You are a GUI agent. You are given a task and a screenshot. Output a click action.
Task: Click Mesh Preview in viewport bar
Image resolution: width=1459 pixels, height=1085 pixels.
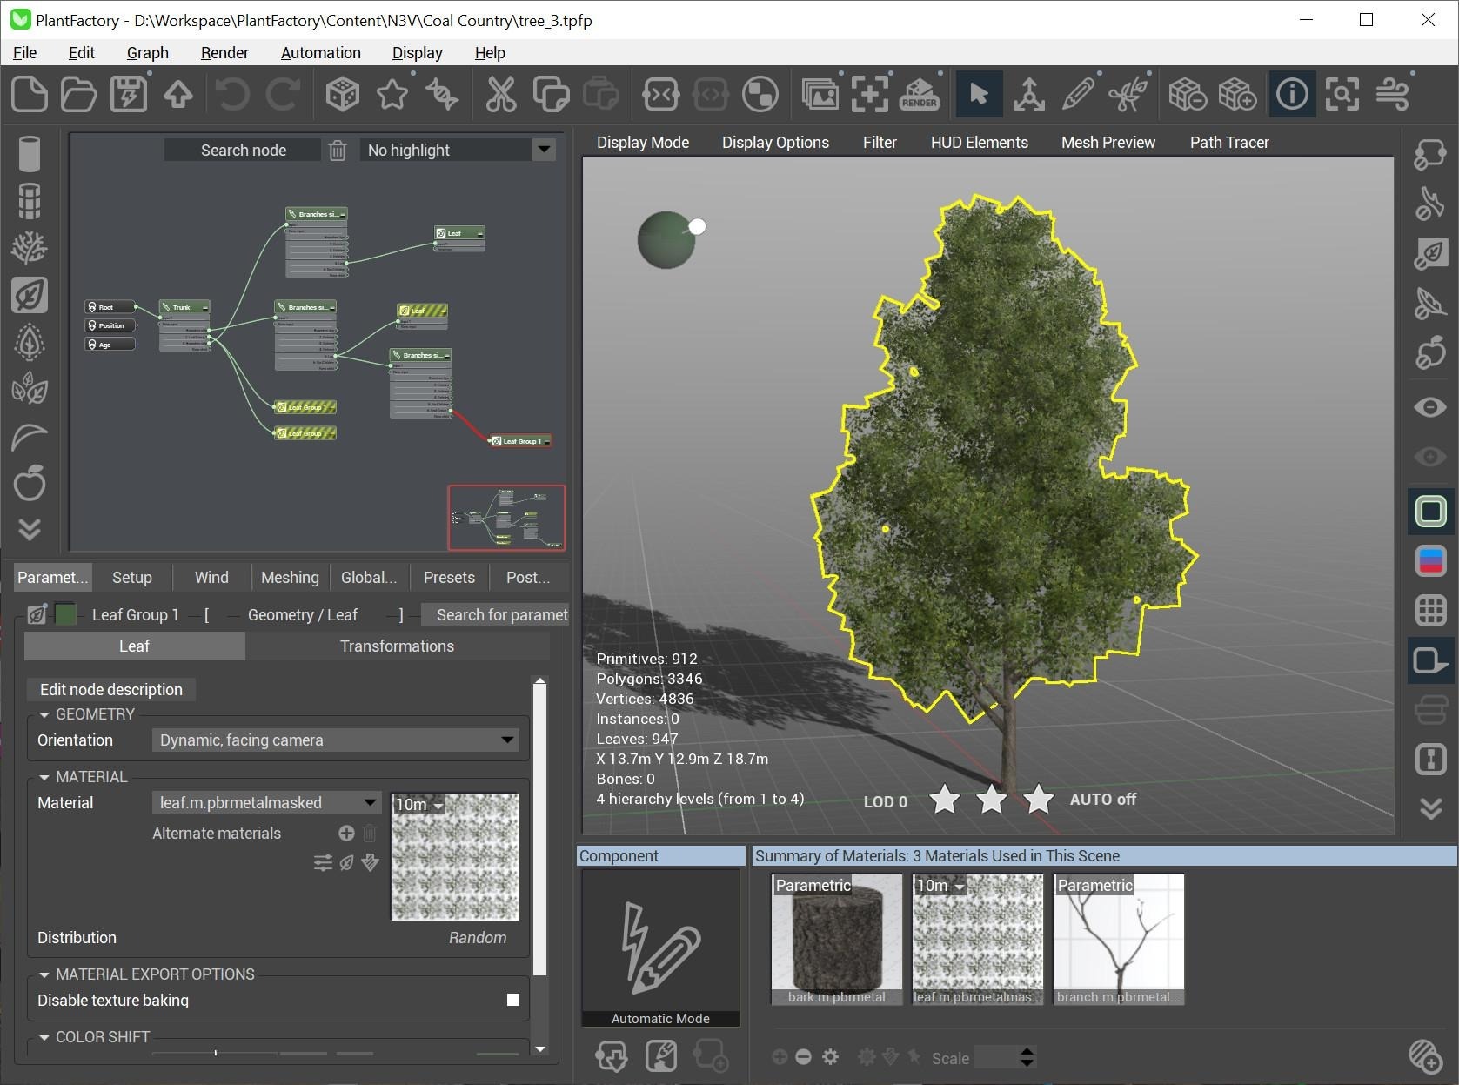(x=1108, y=143)
